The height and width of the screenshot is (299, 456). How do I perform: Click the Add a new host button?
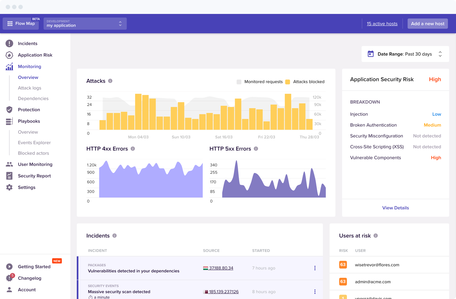[x=427, y=24]
